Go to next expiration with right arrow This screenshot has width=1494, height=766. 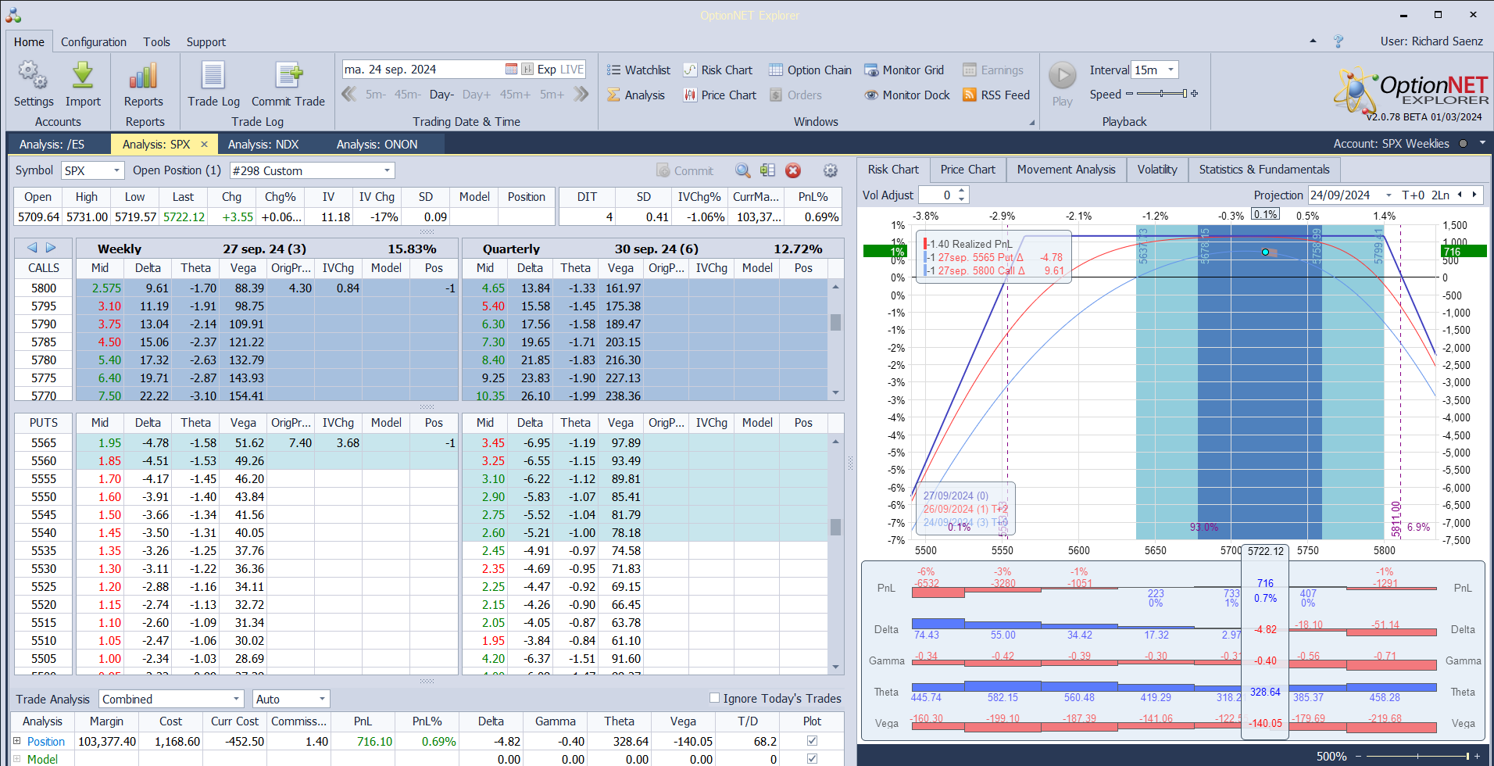51,248
